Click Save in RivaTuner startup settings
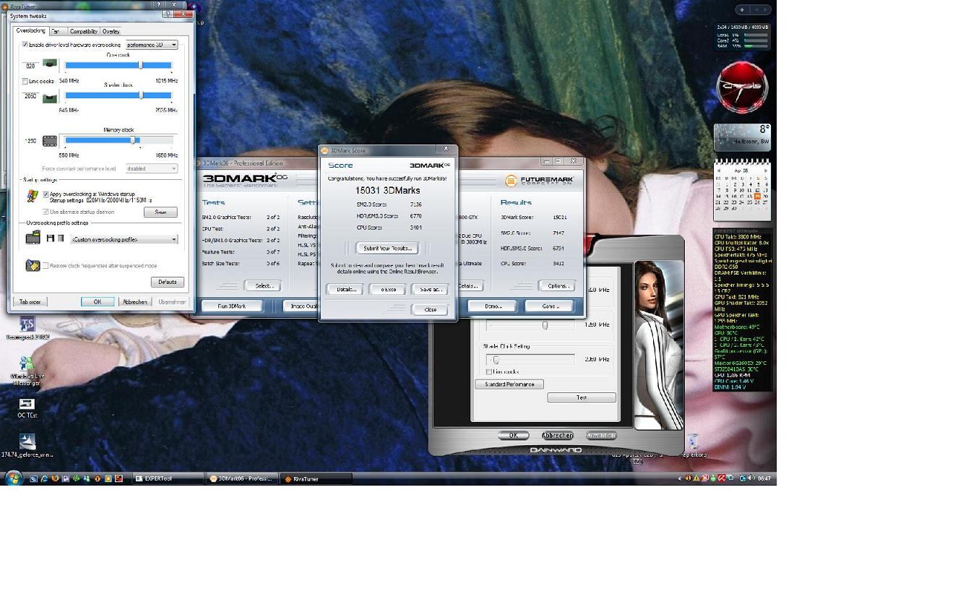 (160, 212)
